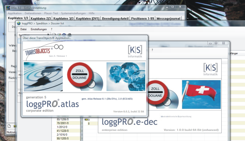
Task: Restore the e-dec window with middle control
Action: (216, 43)
